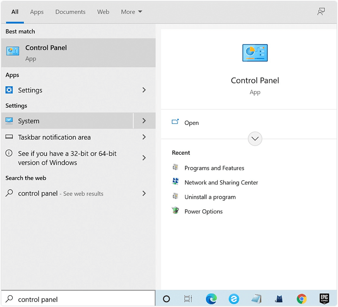338x307 pixels.
Task: Expand the System result arrow
Action: tap(144, 121)
